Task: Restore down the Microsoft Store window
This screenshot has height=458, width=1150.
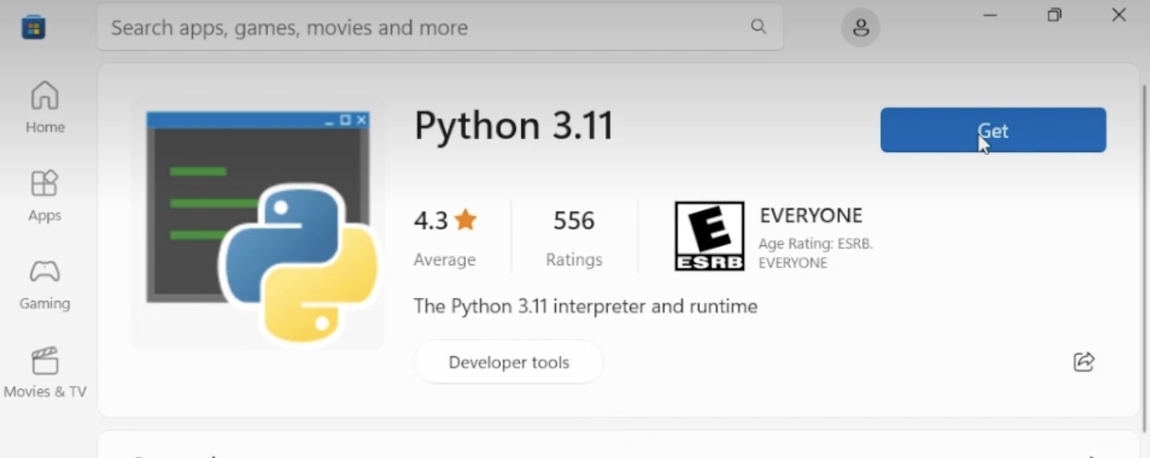Action: tap(1054, 15)
